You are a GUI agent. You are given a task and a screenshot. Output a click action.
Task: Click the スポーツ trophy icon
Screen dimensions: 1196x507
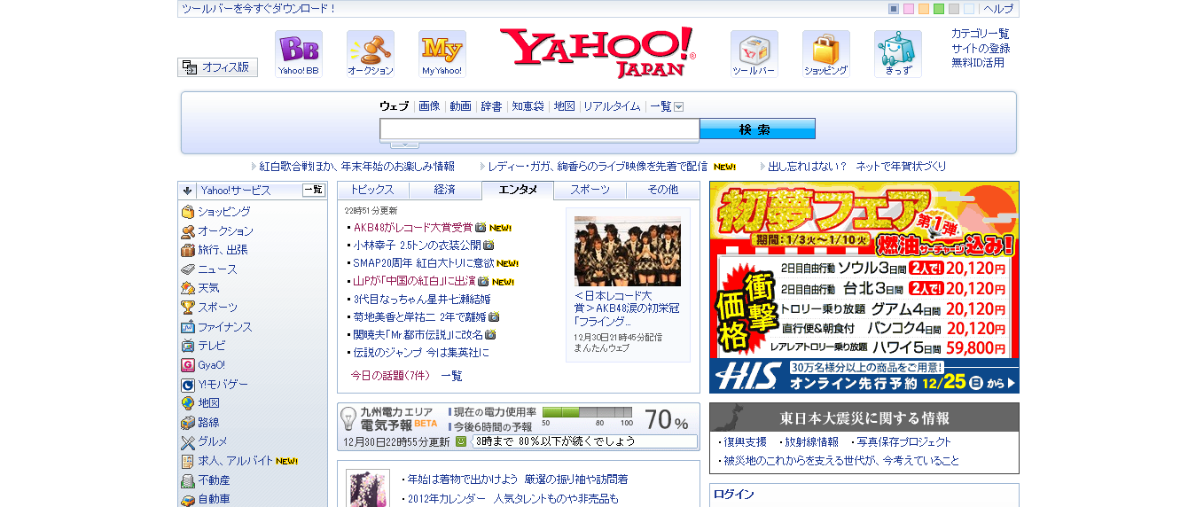click(x=188, y=308)
